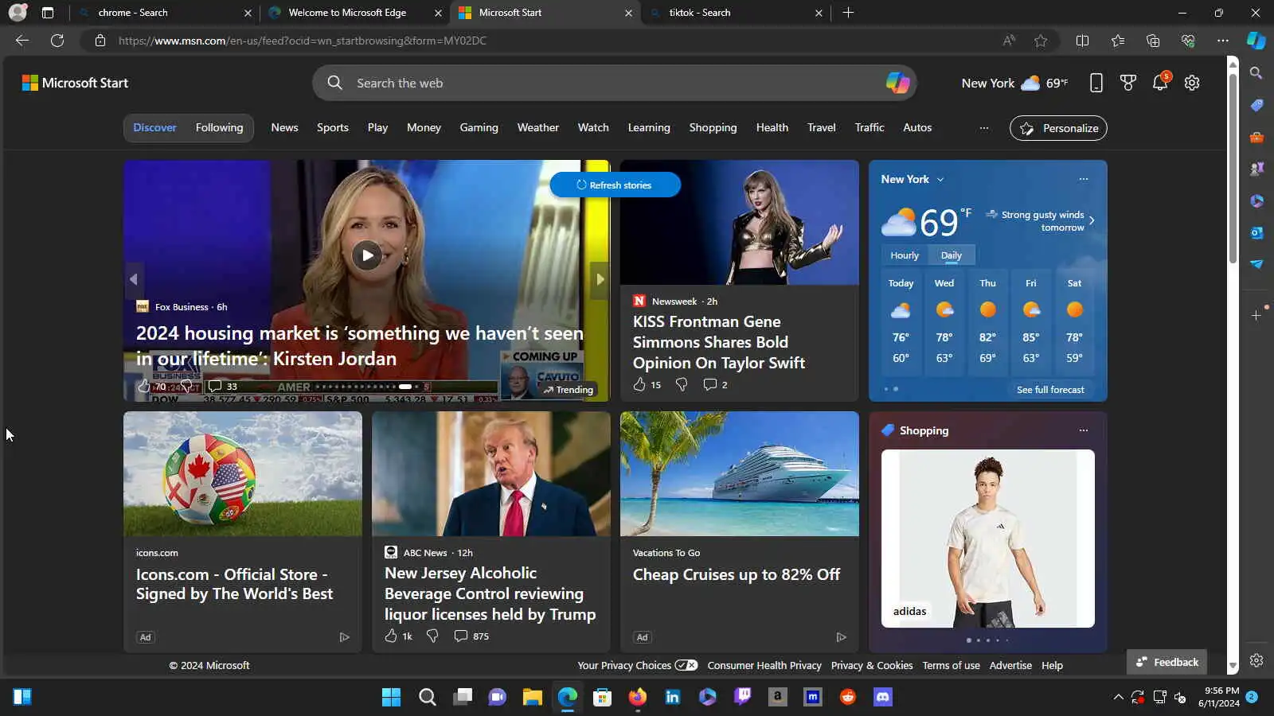The width and height of the screenshot is (1274, 716).
Task: Open the weather card three-dot menu
Action: point(1084,180)
